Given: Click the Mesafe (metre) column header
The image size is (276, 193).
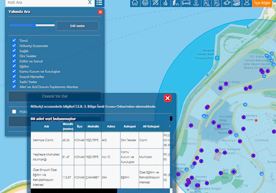Looking at the screenshot, I should point(65,127).
